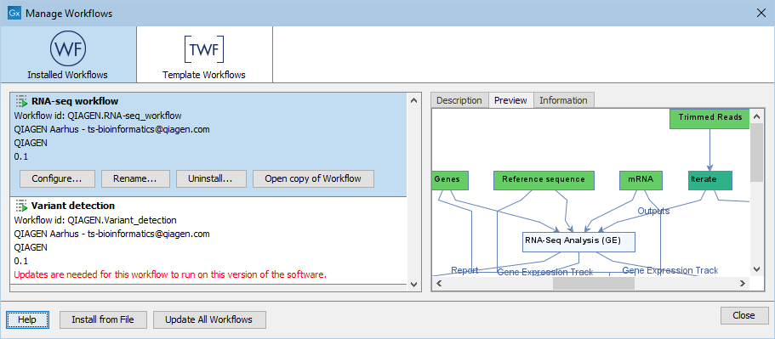This screenshot has width=775, height=339.
Task: Click the Variant detection workflow icon
Action: [x=21, y=206]
